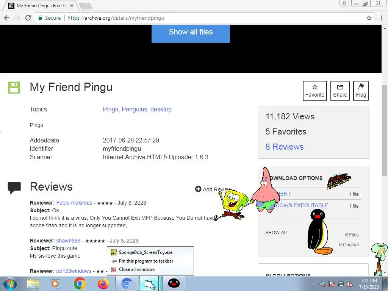Click the Identifier value myfriendpingu
The width and height of the screenshot is (388, 291).
[x=122, y=149]
